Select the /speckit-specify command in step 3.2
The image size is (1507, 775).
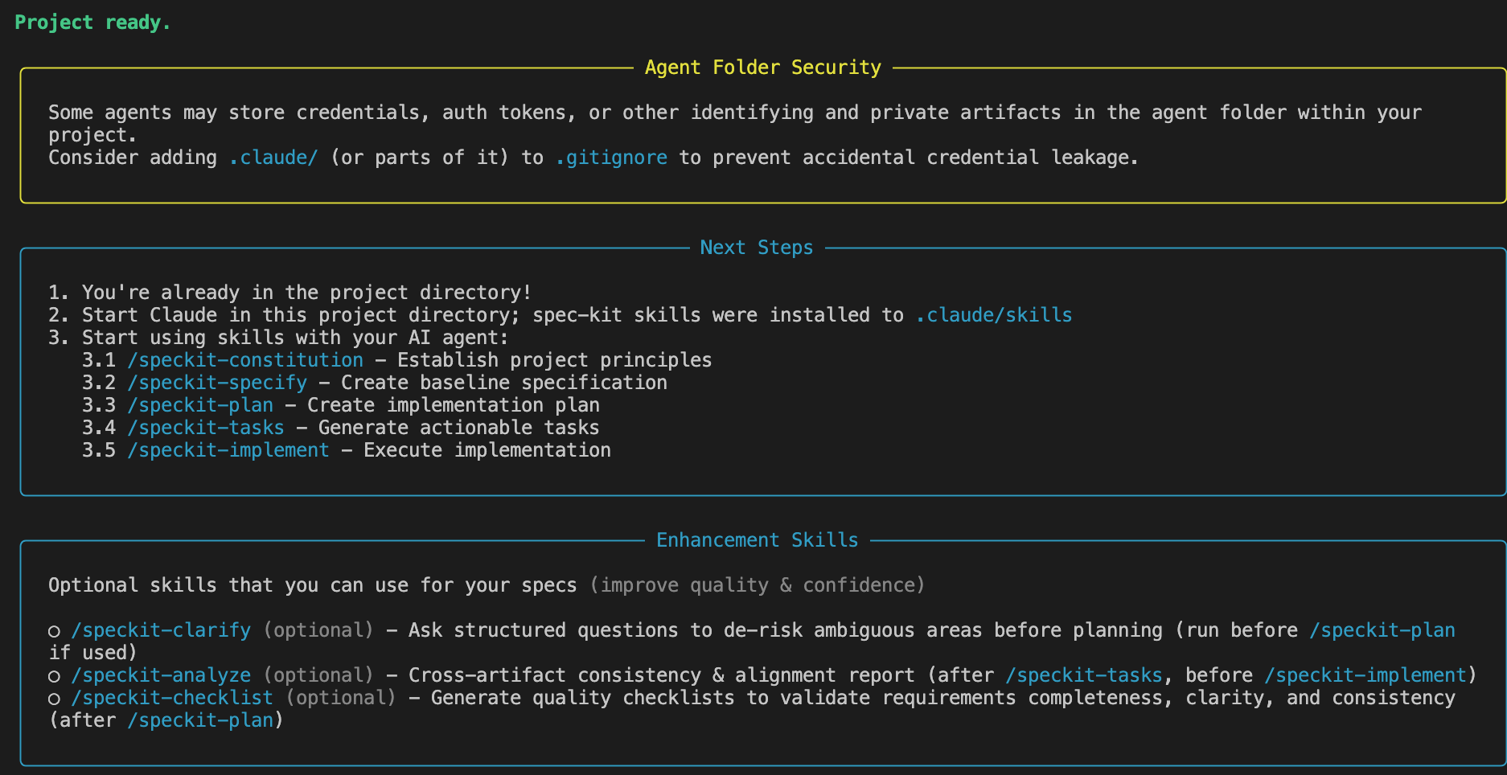tap(217, 383)
